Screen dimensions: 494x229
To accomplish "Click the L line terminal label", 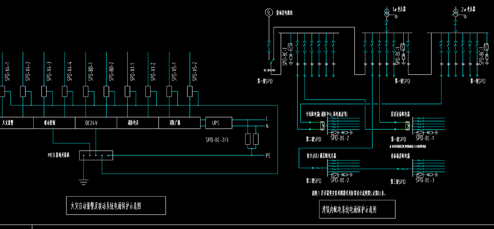I will point(267,119).
